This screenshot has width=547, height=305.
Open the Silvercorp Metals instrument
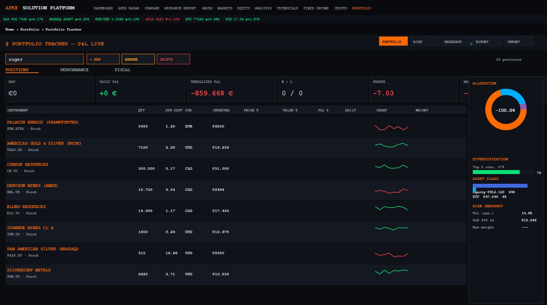[x=29, y=270]
